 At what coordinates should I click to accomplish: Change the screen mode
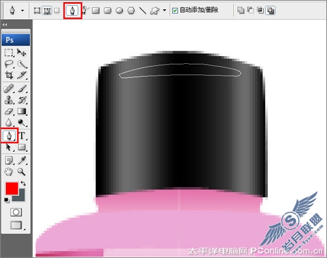coord(16,225)
